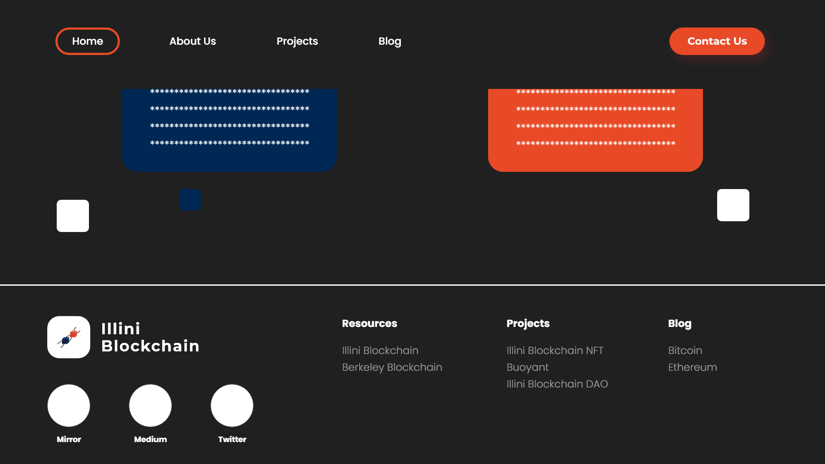Open the Twitter social circle icon
Screen dimensions: 825x464
click(232, 406)
